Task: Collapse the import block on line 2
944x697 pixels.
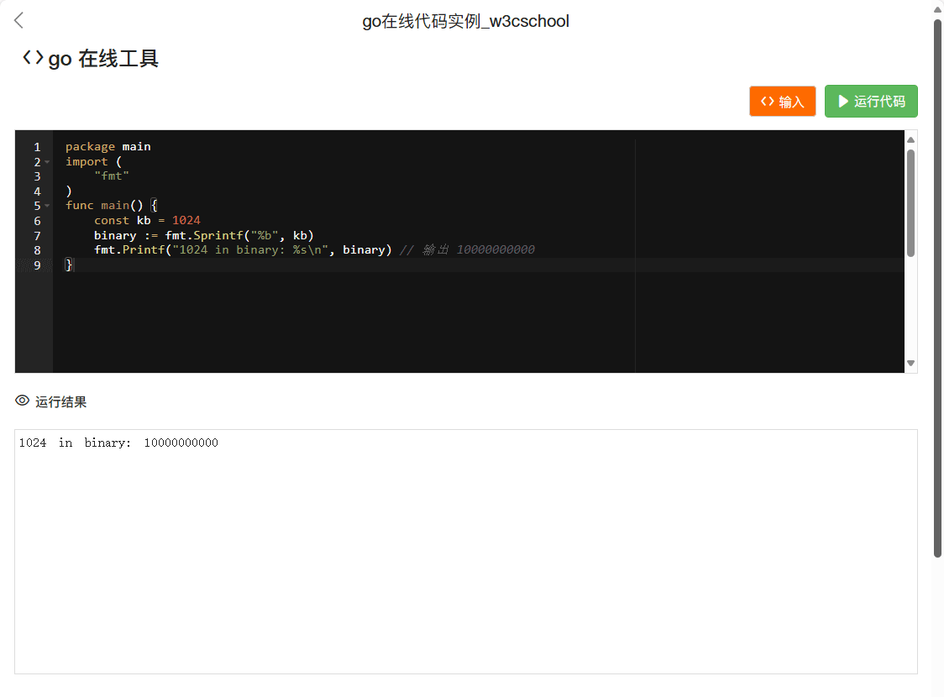Action: tap(47, 162)
